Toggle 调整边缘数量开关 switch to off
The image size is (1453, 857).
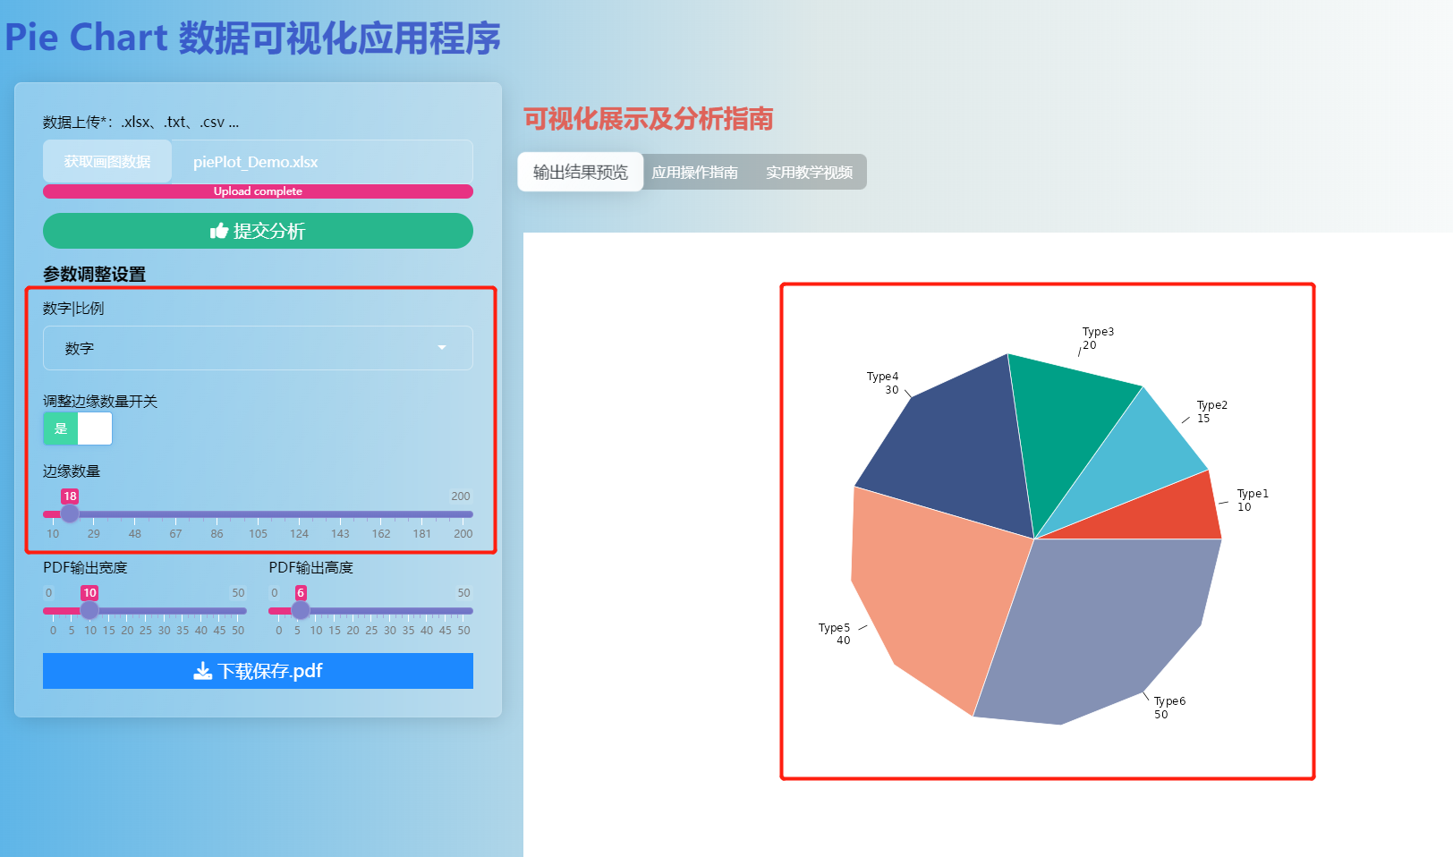click(x=96, y=428)
